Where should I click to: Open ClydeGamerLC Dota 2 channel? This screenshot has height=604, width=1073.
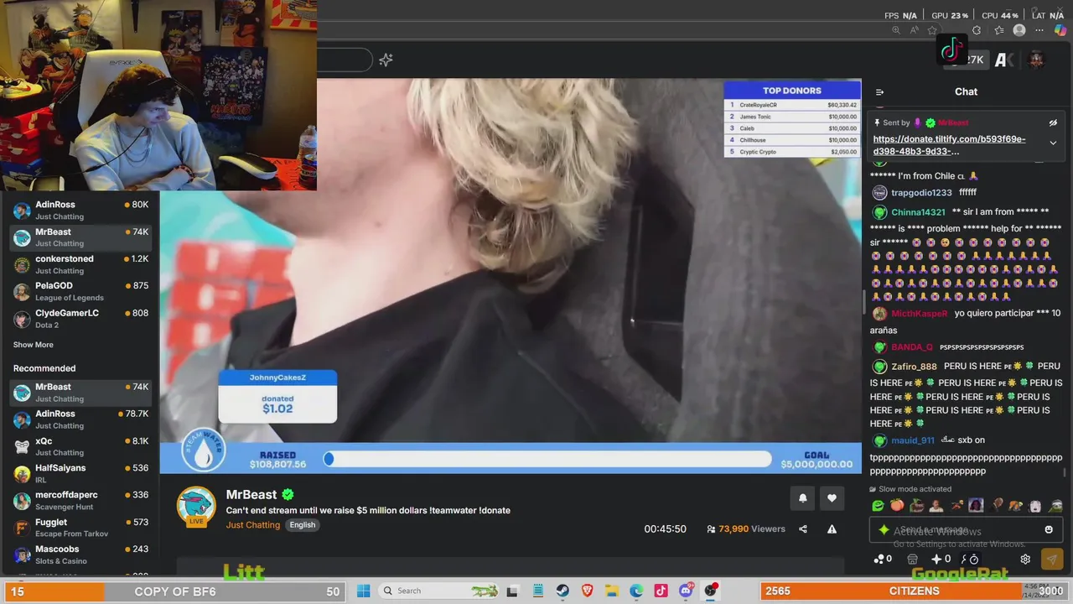point(80,319)
